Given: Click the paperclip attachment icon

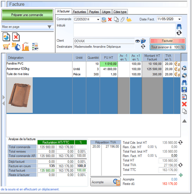Looking at the screenshot, I should (x=122, y=19).
